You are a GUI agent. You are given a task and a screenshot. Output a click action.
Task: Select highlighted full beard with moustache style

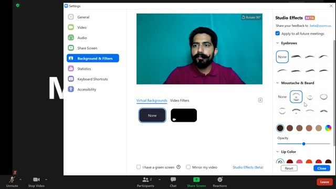[296, 97]
